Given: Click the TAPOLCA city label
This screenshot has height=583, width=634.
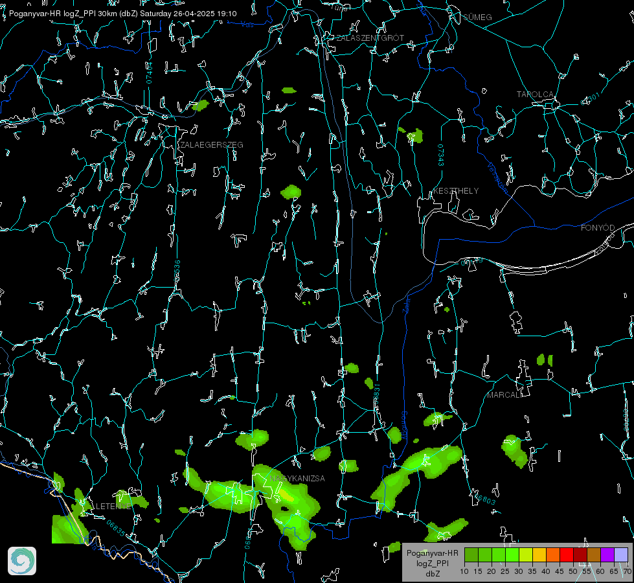Looking at the screenshot, I should [x=535, y=95].
